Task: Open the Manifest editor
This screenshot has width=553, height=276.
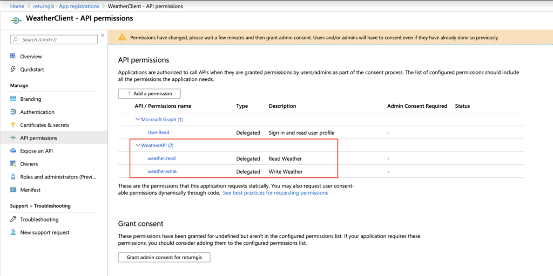Action: click(x=30, y=190)
